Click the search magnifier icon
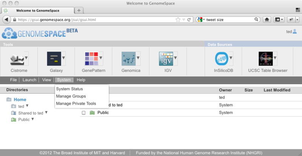The image size is (302, 156). point(256,20)
